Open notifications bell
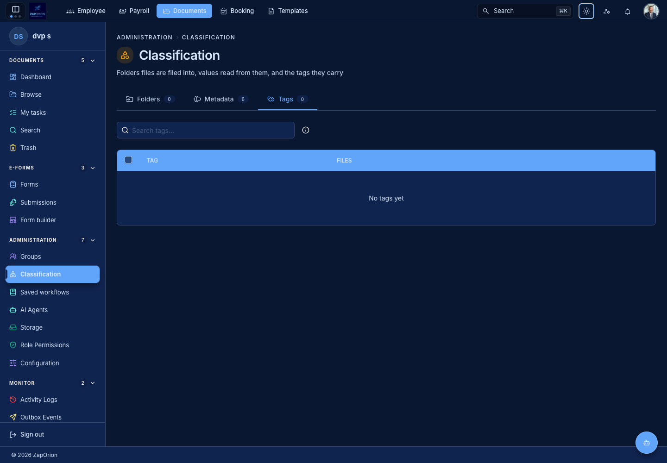This screenshot has width=667, height=463. click(628, 11)
